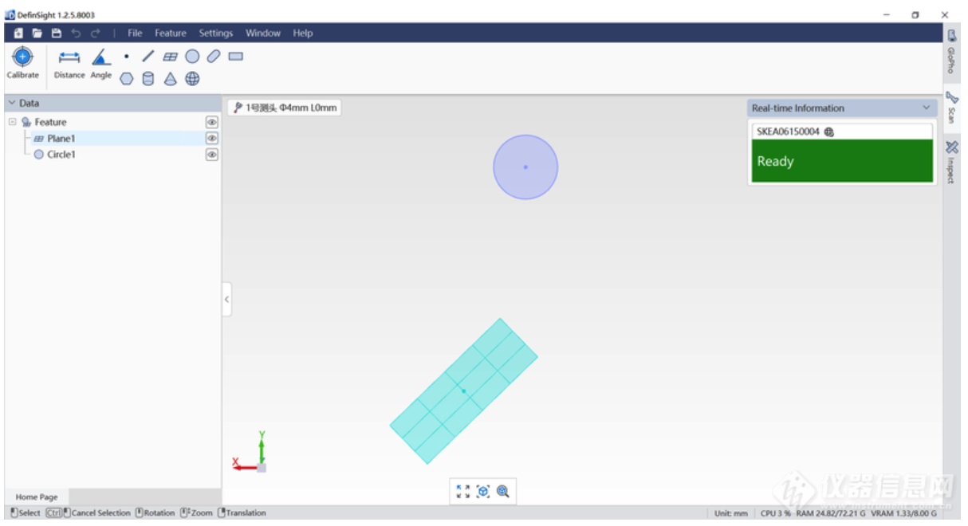Click the SKEA06150004 device field
968x526 pixels.
pos(841,131)
